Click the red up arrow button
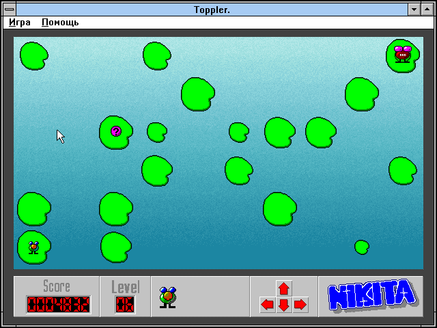Viewport: 437px width, 328px height. click(x=284, y=288)
